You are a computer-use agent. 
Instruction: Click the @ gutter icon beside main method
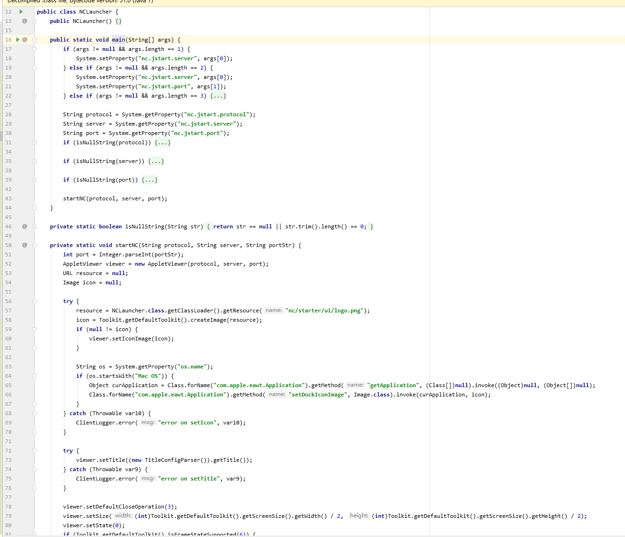[25, 40]
